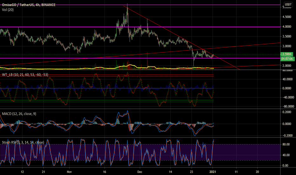The width and height of the screenshot is (296, 175).
Task: Select the 4.0000 price axis label
Action: pyautogui.click(x=287, y=27)
